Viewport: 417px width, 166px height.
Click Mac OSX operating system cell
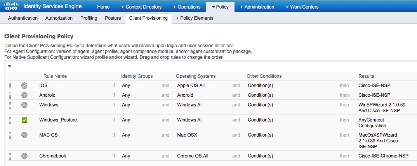pos(187,135)
